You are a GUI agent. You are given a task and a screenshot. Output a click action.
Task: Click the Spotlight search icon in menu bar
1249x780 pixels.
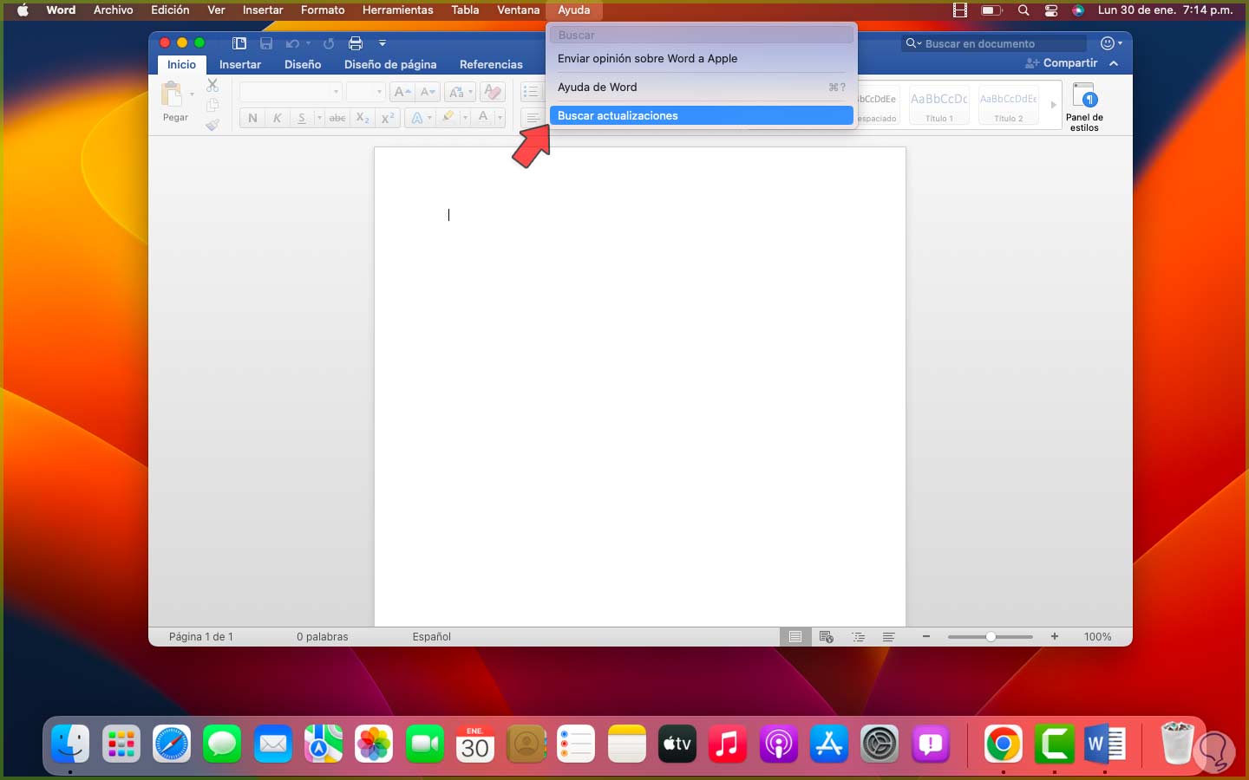point(1023,10)
